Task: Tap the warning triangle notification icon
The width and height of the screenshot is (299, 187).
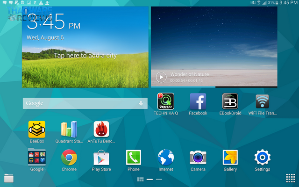Action: pyautogui.click(x=41, y=3)
